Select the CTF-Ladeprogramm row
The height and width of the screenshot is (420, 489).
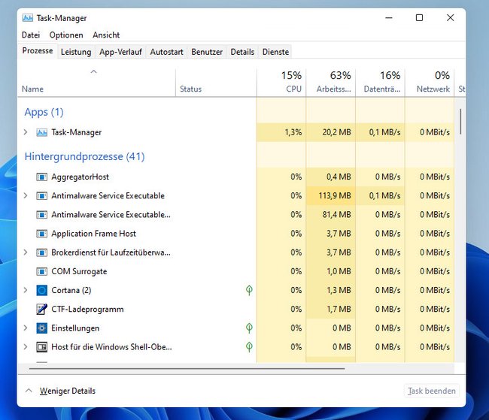[235, 309]
